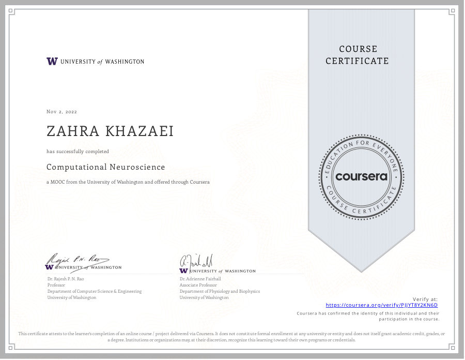The width and height of the screenshot is (465, 360).
Task: Open the coursera.org verify link
Action: click(381, 305)
